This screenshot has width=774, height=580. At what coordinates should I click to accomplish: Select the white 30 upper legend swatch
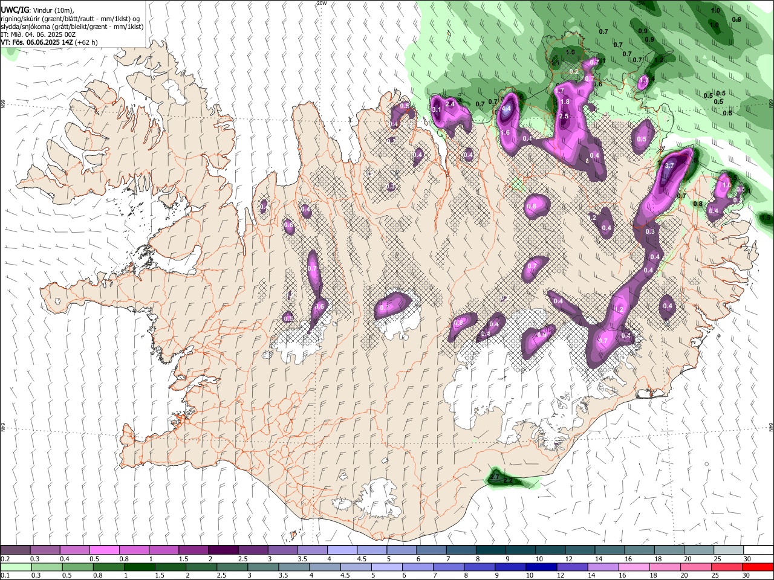pos(758,550)
